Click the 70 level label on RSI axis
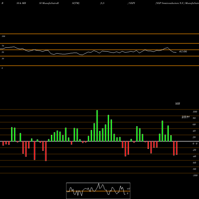199x199 pixels. (x=3, y=46)
